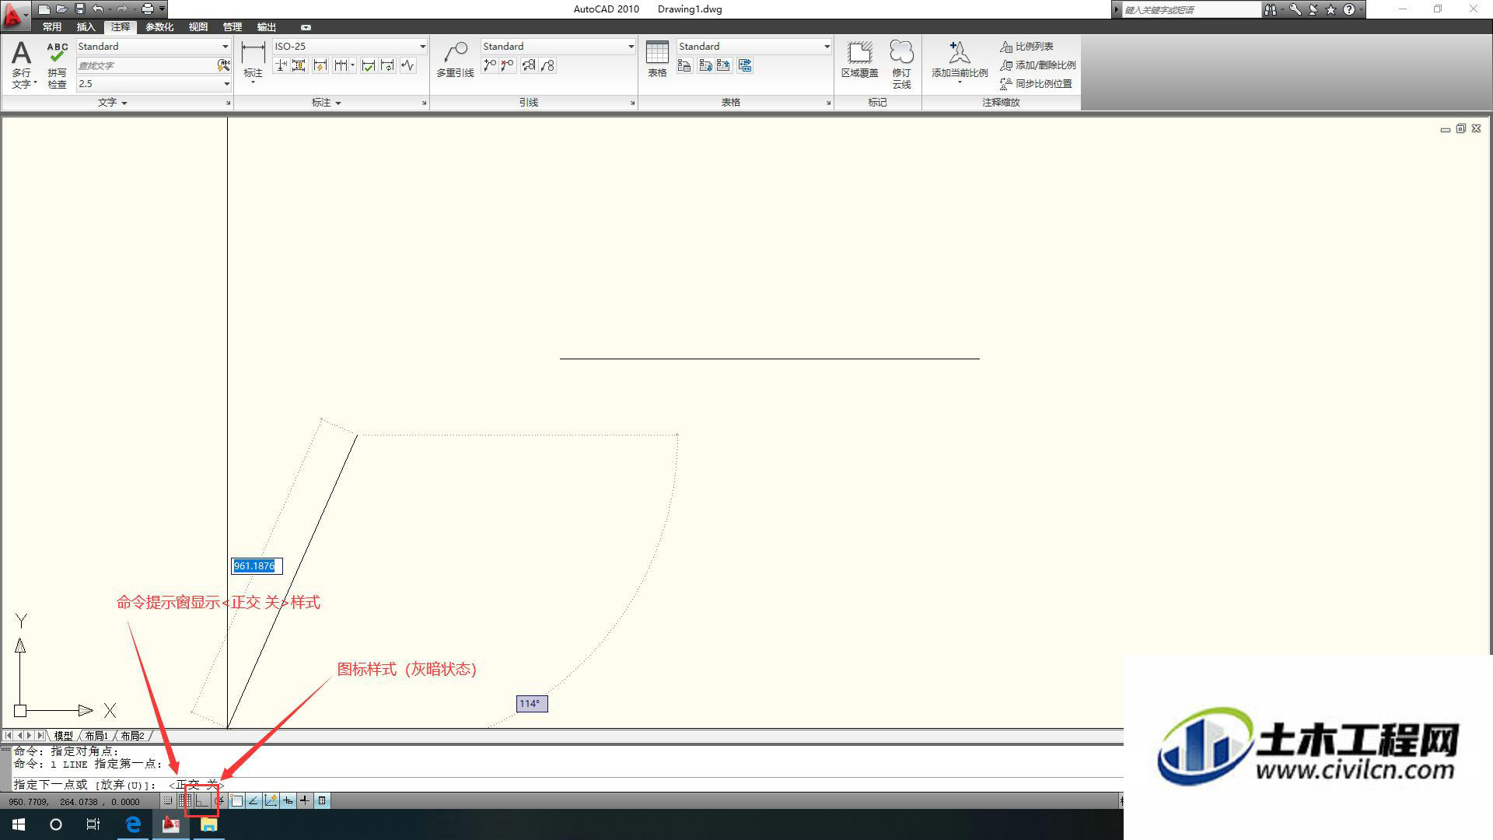1493x840 pixels.
Task: Open the continue dimension flyout arrow
Action: coord(352,65)
